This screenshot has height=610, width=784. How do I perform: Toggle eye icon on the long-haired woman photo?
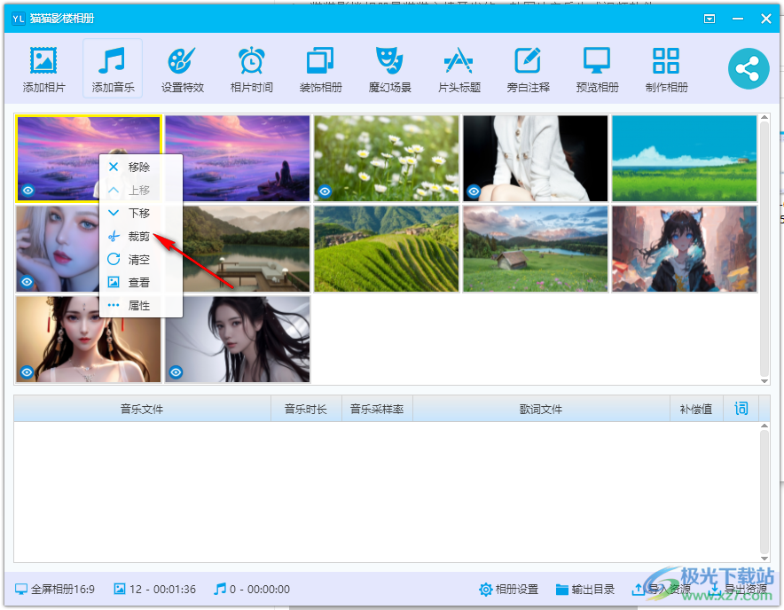coord(176,371)
